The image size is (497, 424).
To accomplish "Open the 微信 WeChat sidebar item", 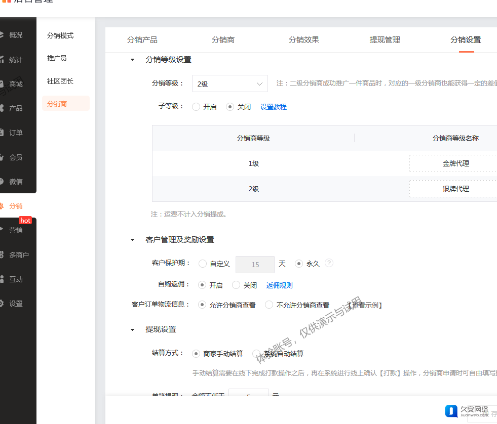I will pos(15,182).
